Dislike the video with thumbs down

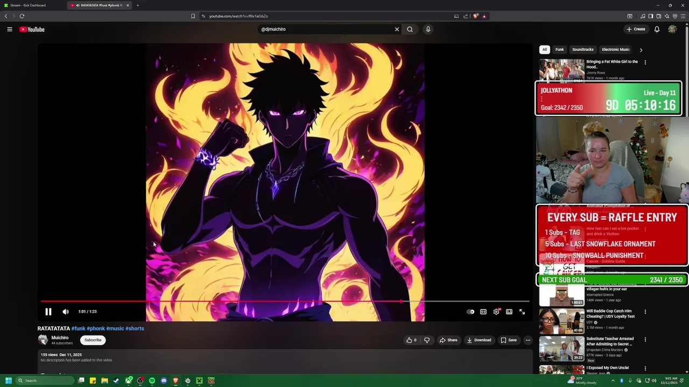tap(427, 340)
